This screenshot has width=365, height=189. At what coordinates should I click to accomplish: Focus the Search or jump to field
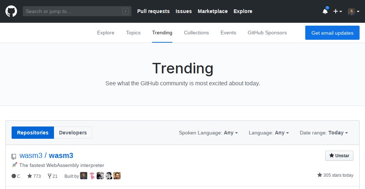coord(77,11)
